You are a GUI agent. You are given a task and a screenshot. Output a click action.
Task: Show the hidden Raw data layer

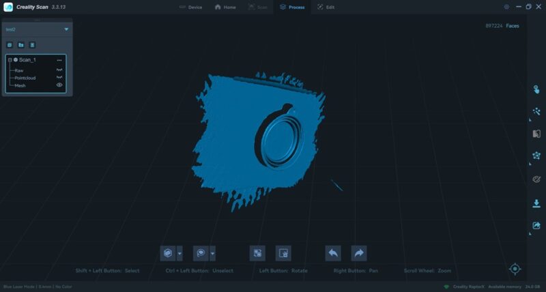point(59,70)
